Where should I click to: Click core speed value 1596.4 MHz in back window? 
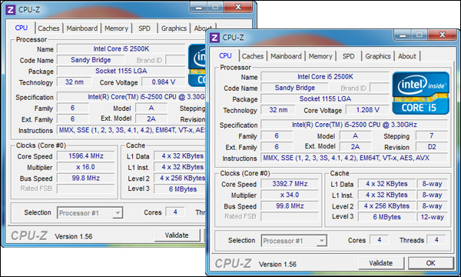(x=86, y=156)
